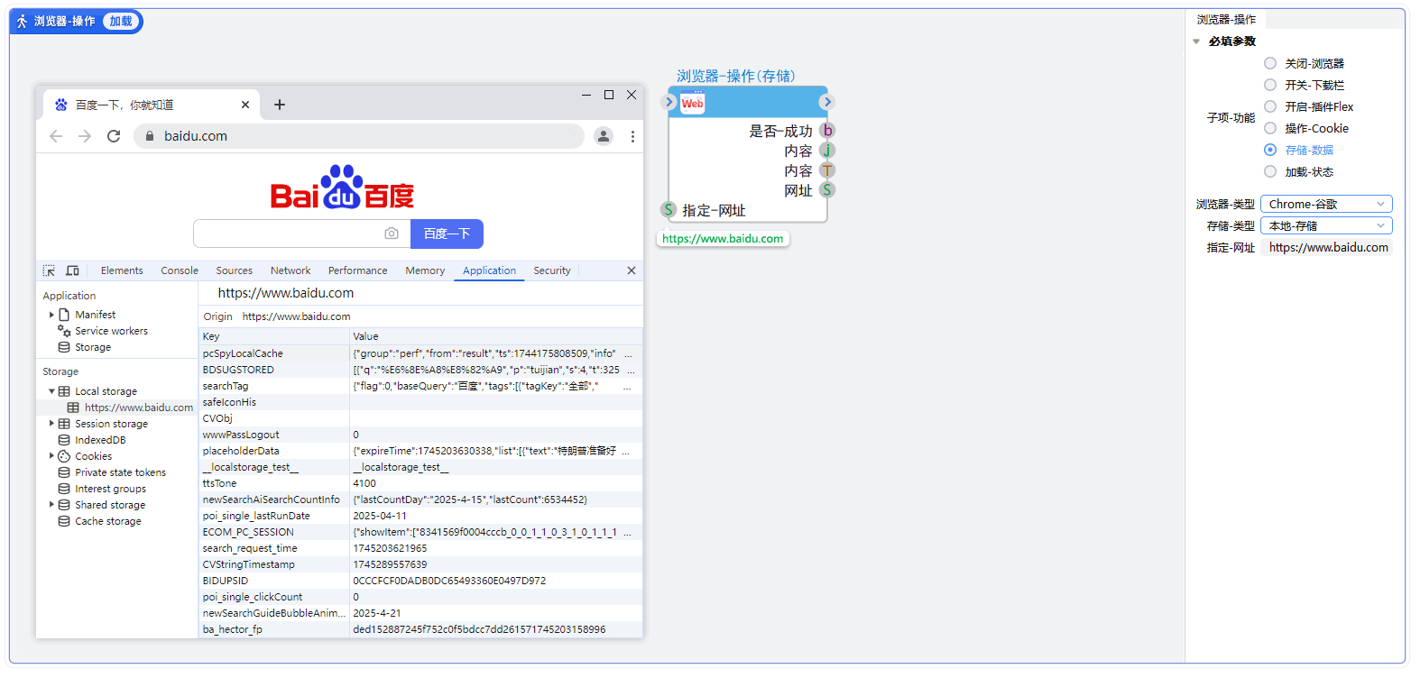The image size is (1420, 678).
Task: Click the browser reload icon
Action: tap(114, 136)
